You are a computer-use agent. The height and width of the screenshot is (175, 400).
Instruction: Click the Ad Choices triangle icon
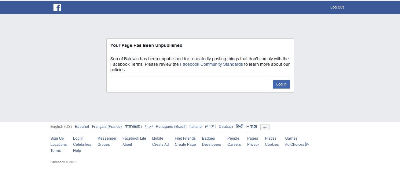pyautogui.click(x=307, y=145)
